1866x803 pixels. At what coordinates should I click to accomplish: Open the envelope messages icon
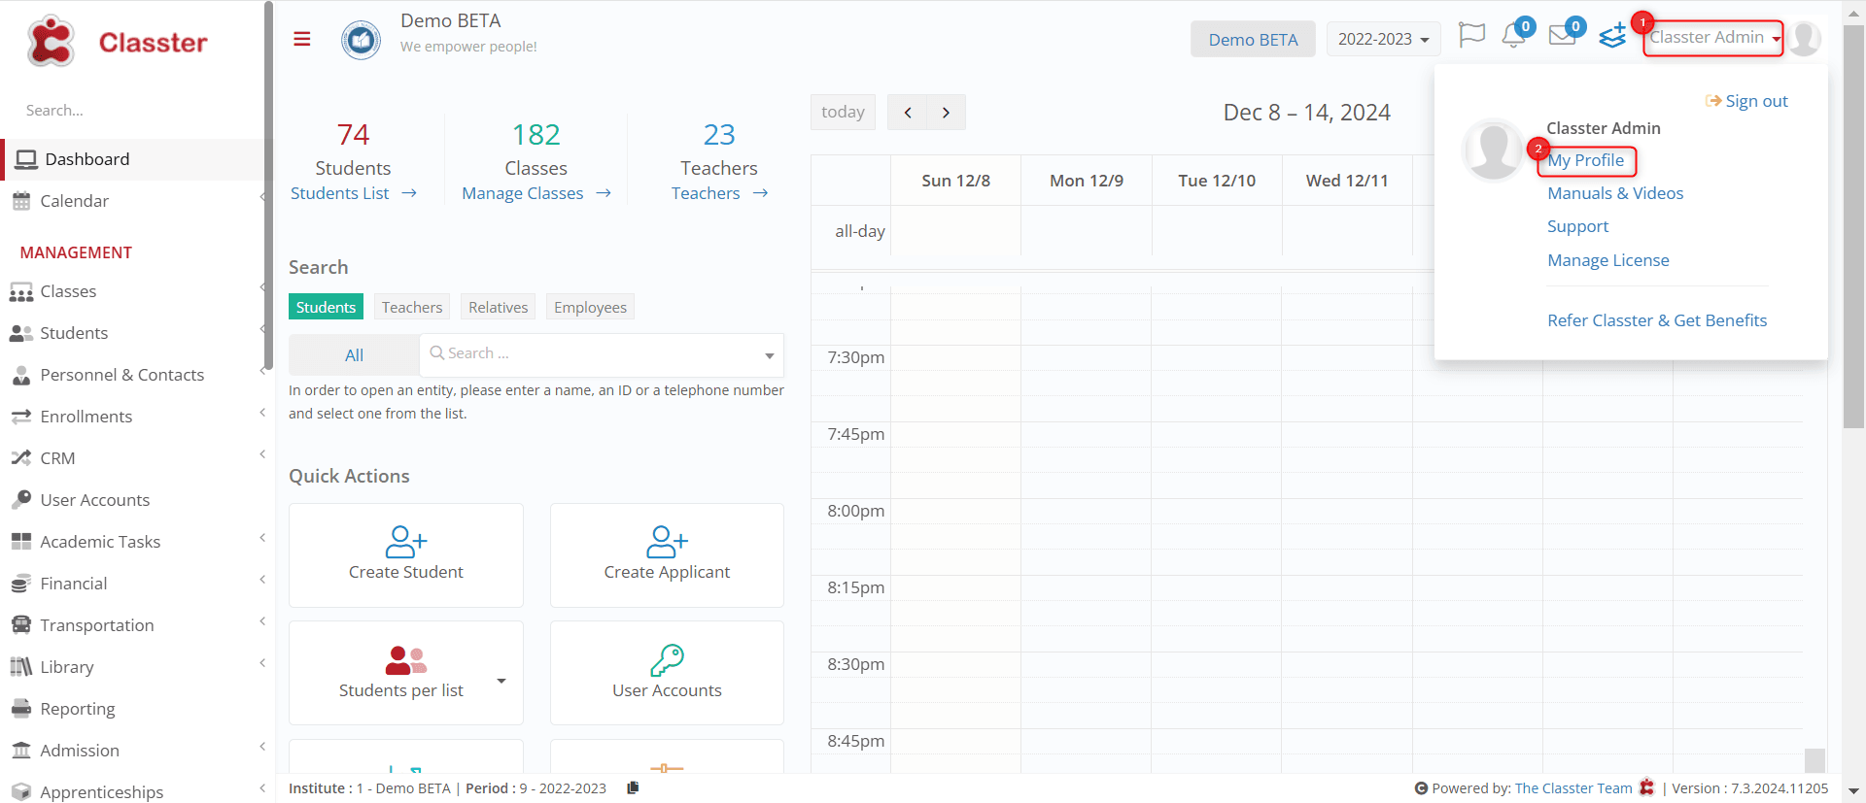tap(1562, 36)
